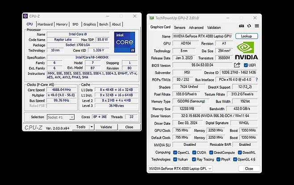Toggle the OpenGL 4.6 checkbox
This screenshot has width=294, height=185.
click(x=235, y=160)
